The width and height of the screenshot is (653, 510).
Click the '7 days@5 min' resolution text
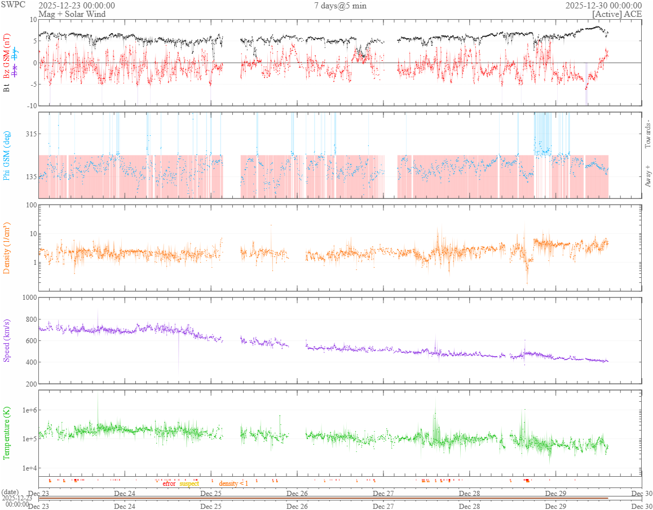341,6
